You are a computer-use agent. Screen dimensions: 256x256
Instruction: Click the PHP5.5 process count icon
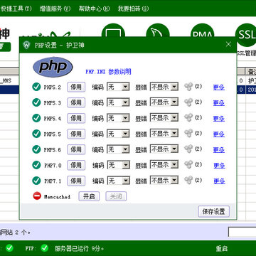coord(188,134)
